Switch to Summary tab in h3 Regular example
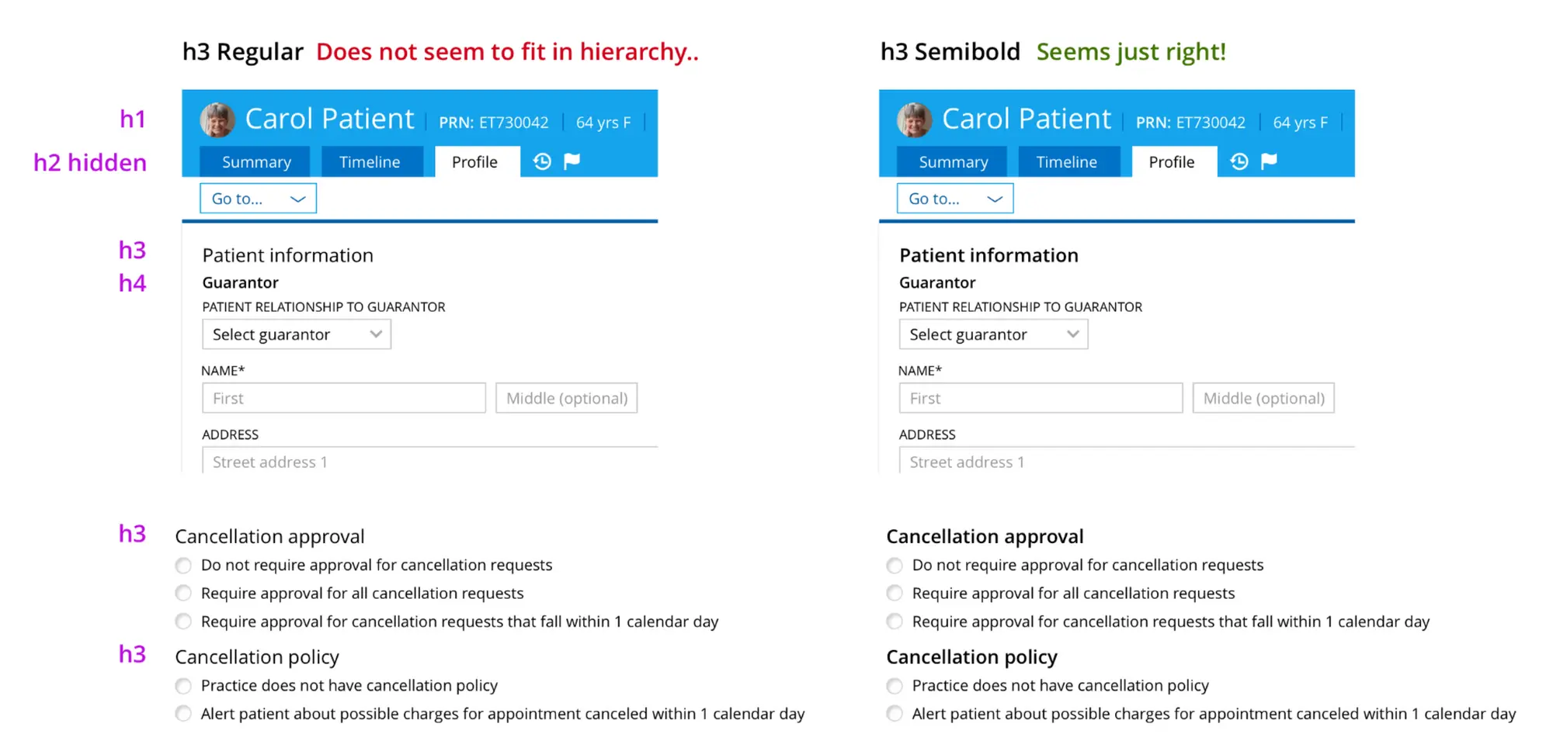The height and width of the screenshot is (751, 1553). click(x=255, y=162)
